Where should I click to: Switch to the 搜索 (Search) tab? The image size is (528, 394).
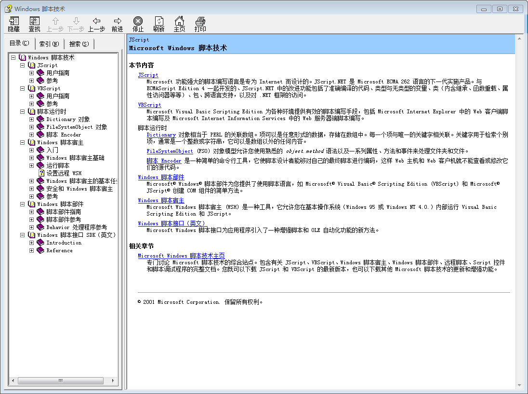(x=79, y=44)
